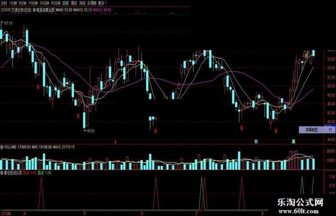The height and width of the screenshot is (216, 336).
Task: Click the 50.00 price axis label
Action: click(331, 86)
